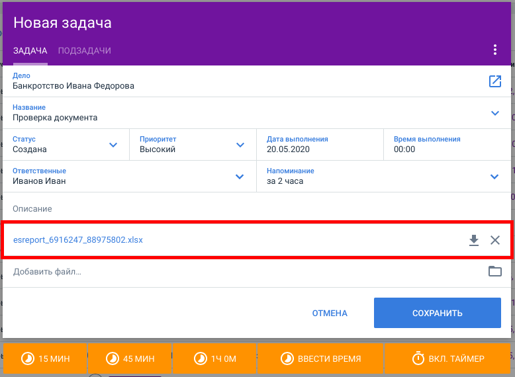Click ВВЕСТИ ВРЕМЯ to enter time manually
Screen dimensions: 515x377
point(320,358)
